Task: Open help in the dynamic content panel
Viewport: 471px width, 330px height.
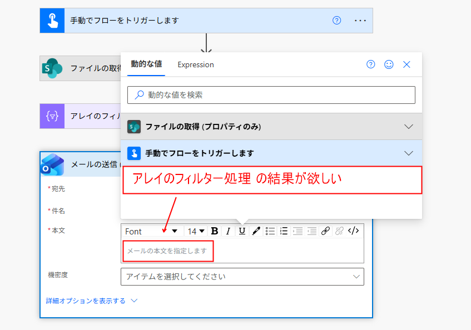Action: 371,64
